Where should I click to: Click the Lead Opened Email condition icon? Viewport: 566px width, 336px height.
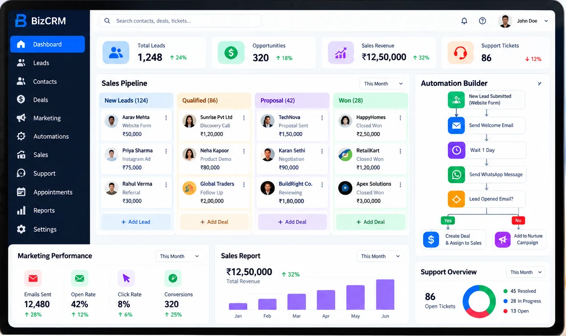pyautogui.click(x=456, y=199)
